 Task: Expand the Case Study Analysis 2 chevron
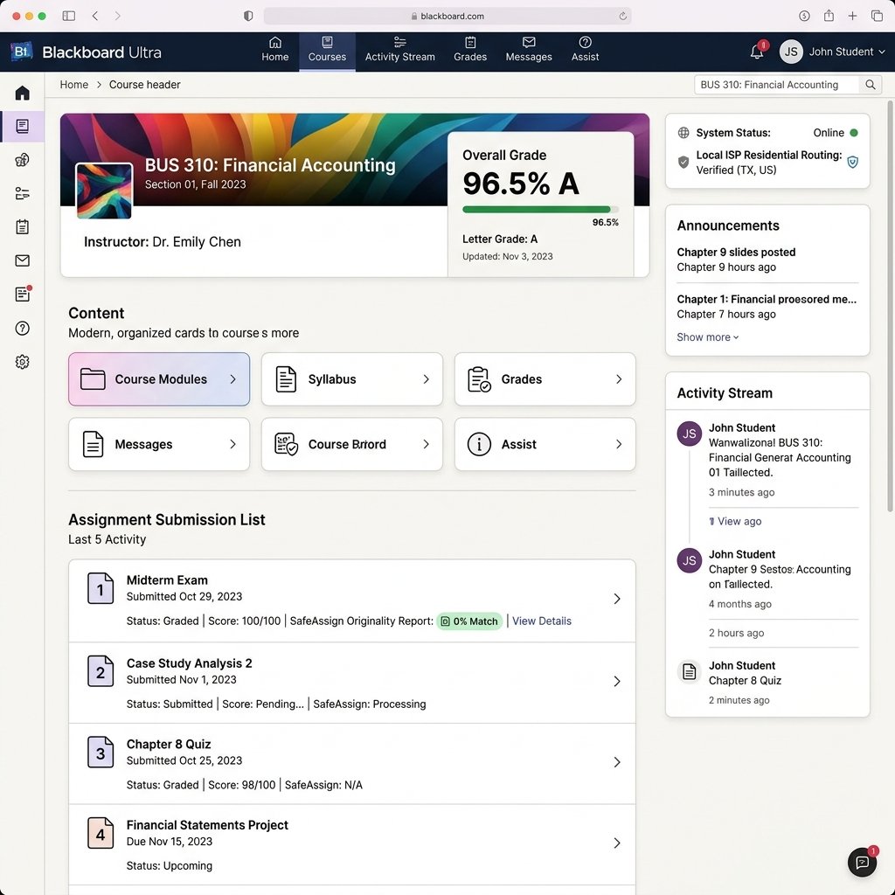coord(617,682)
